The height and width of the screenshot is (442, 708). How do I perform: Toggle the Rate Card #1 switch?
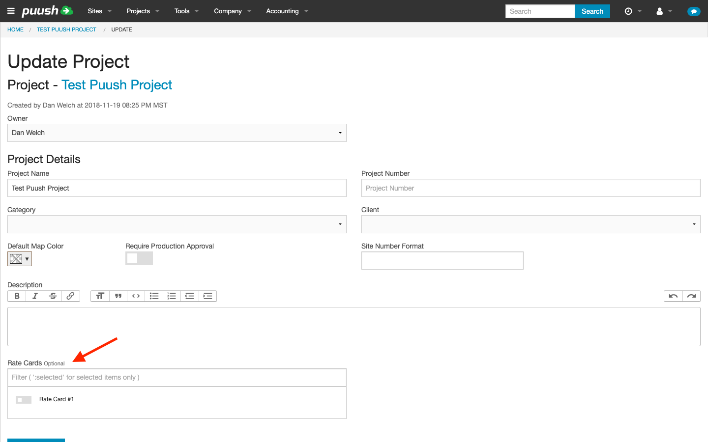pyautogui.click(x=23, y=399)
